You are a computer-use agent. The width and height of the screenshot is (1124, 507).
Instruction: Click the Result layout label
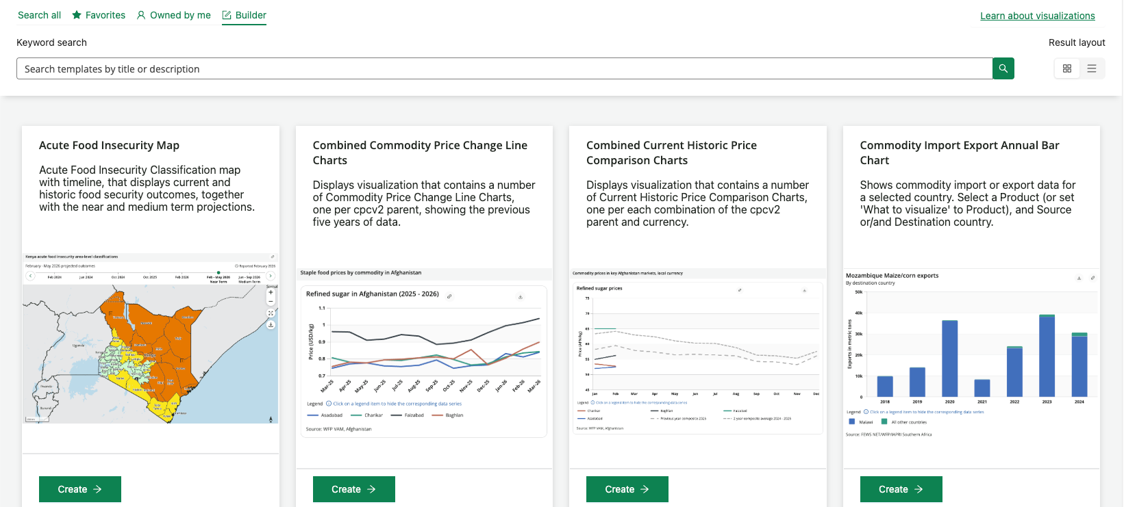click(x=1077, y=42)
